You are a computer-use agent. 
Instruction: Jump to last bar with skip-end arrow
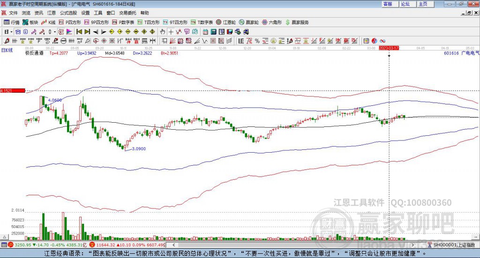[x=87, y=31]
